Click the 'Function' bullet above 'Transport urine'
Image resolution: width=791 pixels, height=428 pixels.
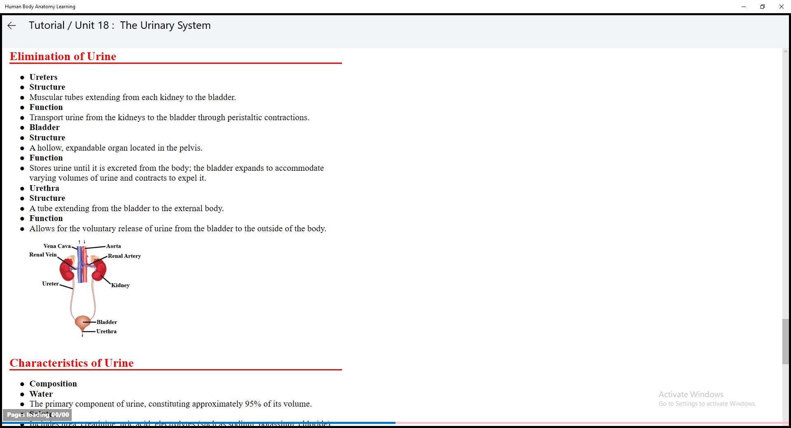click(46, 107)
